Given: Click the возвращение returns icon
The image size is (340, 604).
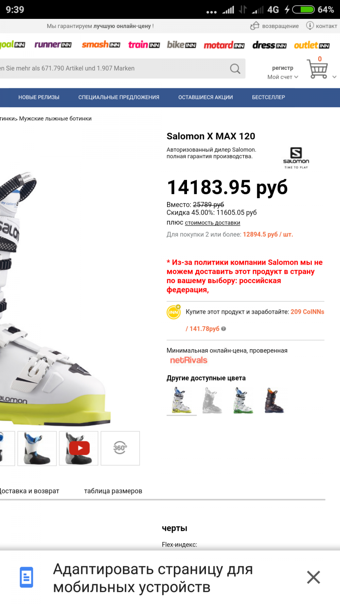Looking at the screenshot, I should coord(255,26).
